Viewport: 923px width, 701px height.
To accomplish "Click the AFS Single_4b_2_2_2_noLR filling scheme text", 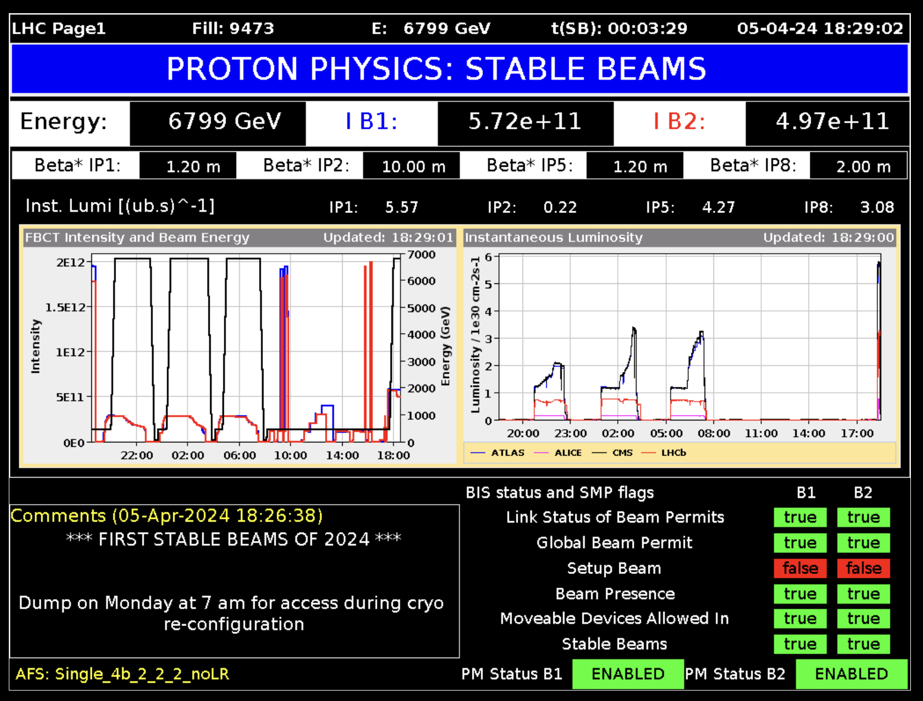I will 122,674.
